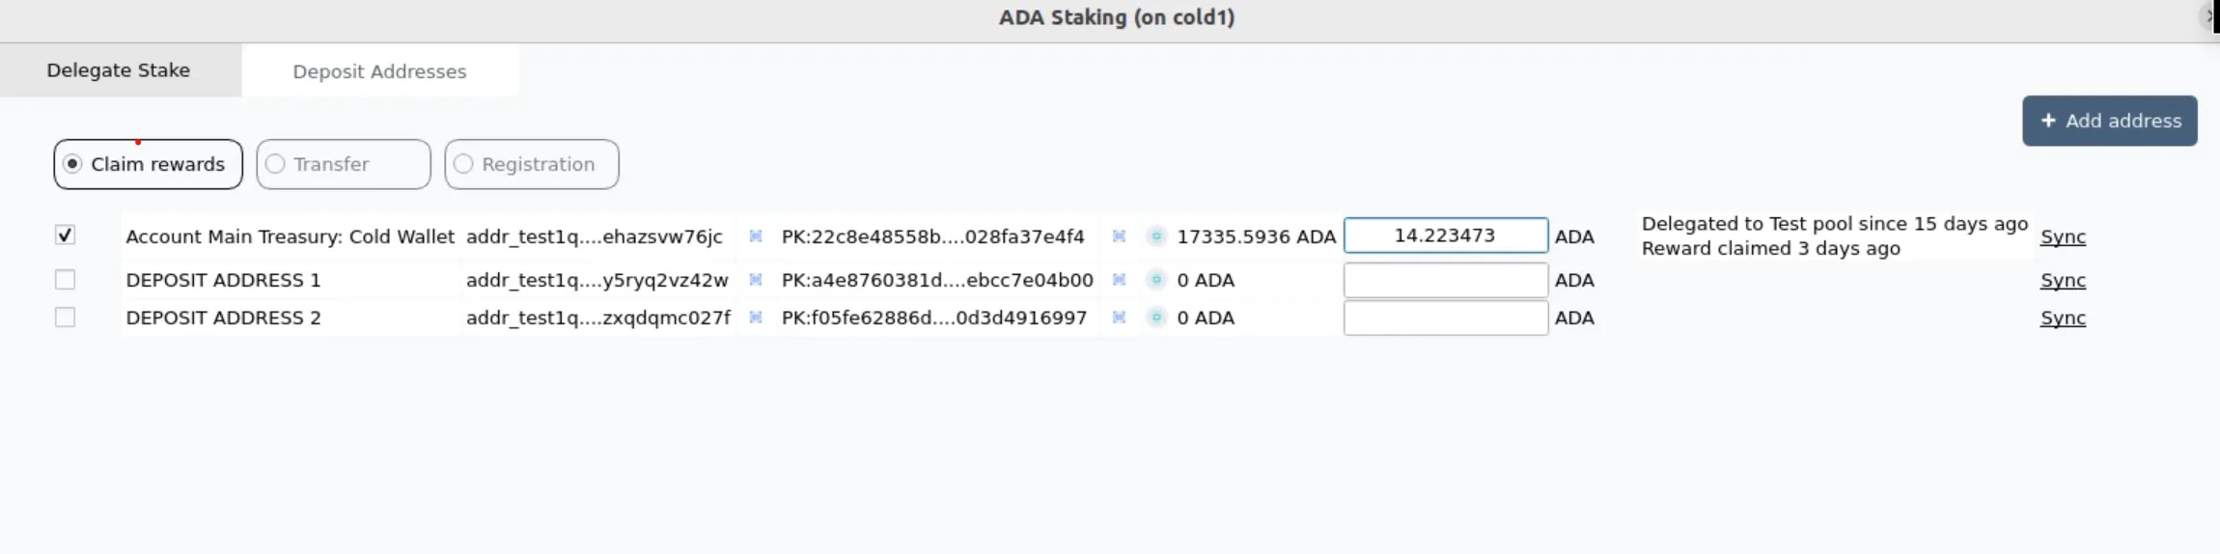
Task: Click round teal icon on DEPOSIT ADDRESS 2 row
Action: click(x=1155, y=318)
